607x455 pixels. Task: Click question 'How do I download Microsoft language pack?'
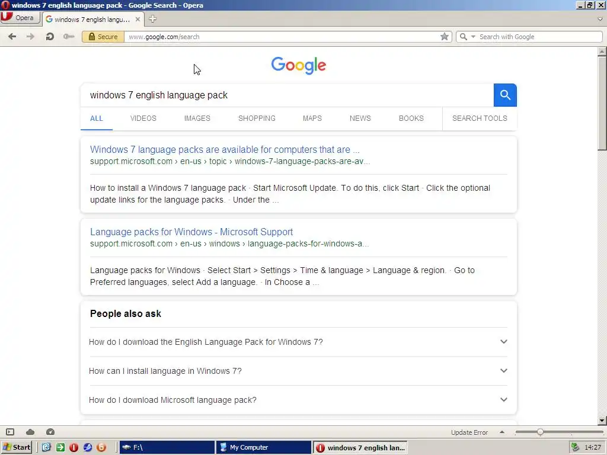pyautogui.click(x=172, y=400)
